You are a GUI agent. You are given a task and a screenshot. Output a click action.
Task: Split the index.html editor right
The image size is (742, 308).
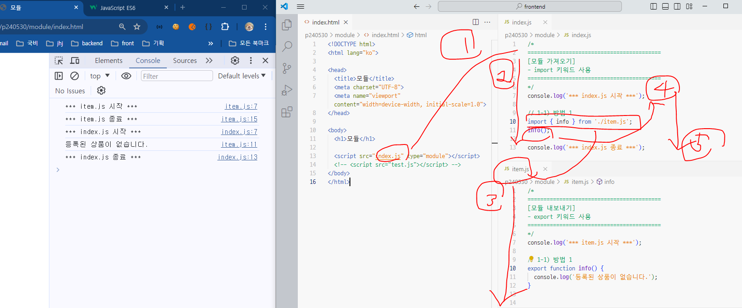click(475, 22)
